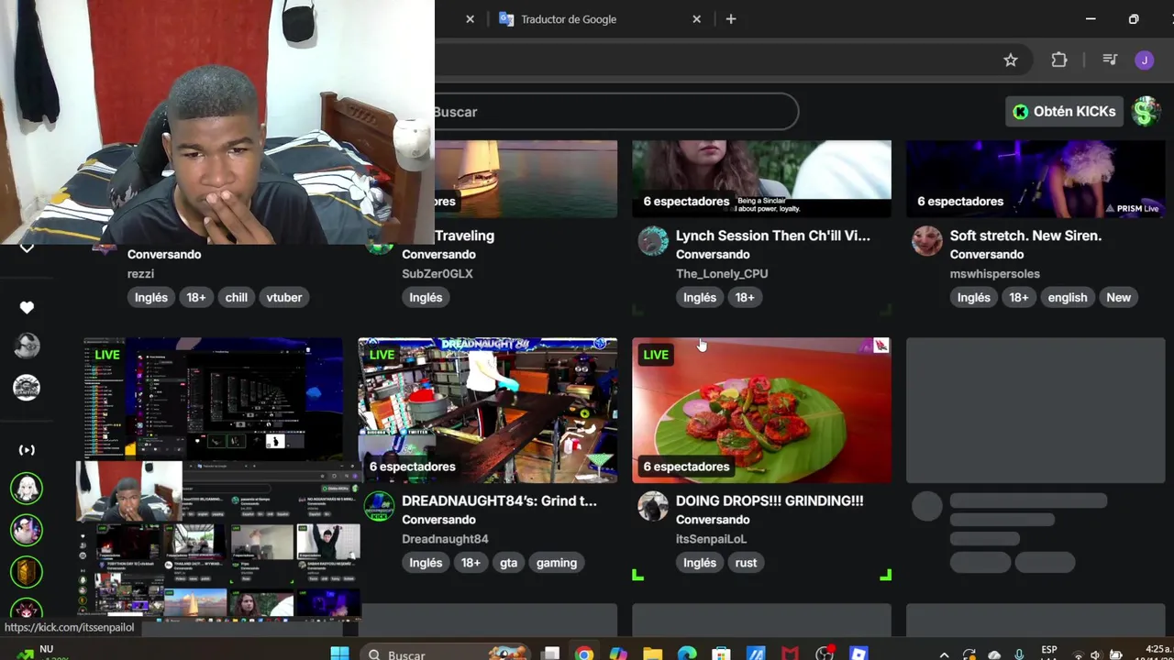Open Dreadnaught84 channel name link
This screenshot has height=660, width=1174.
click(445, 539)
